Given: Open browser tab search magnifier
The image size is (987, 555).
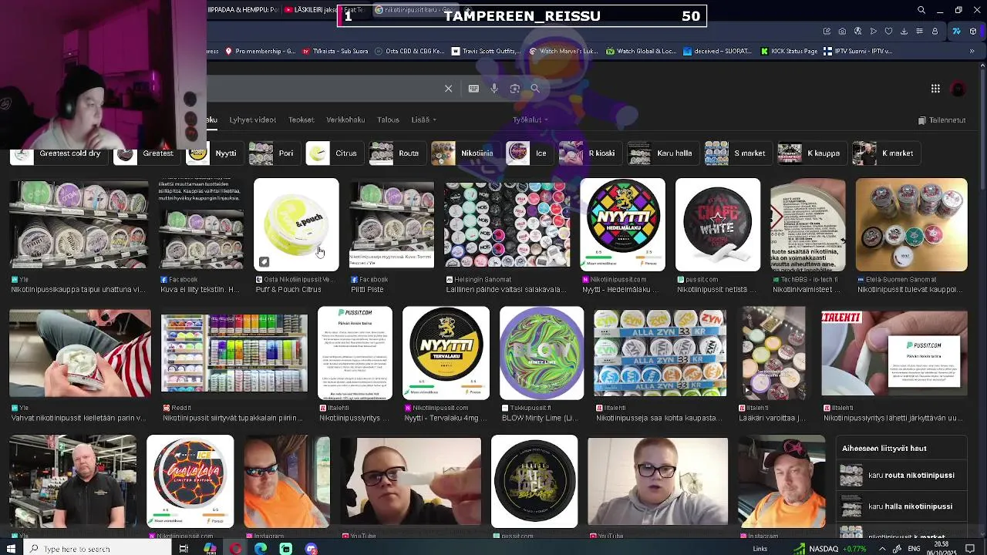Looking at the screenshot, I should [x=921, y=10].
